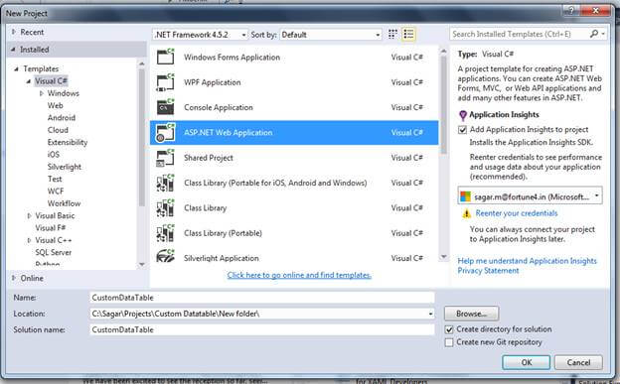Expand the Recent section
Screen dimensions: 620x384
[x=14, y=32]
